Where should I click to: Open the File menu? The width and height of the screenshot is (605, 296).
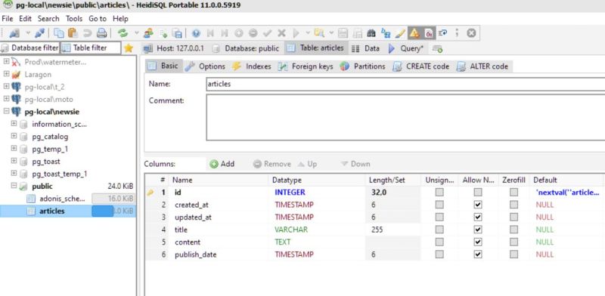[x=8, y=18]
